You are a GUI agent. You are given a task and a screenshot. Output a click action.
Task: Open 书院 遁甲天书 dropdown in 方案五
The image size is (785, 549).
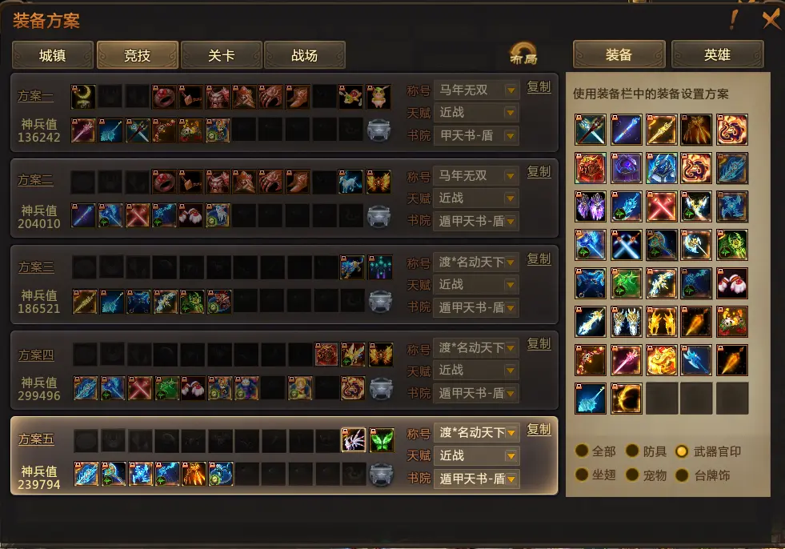476,479
